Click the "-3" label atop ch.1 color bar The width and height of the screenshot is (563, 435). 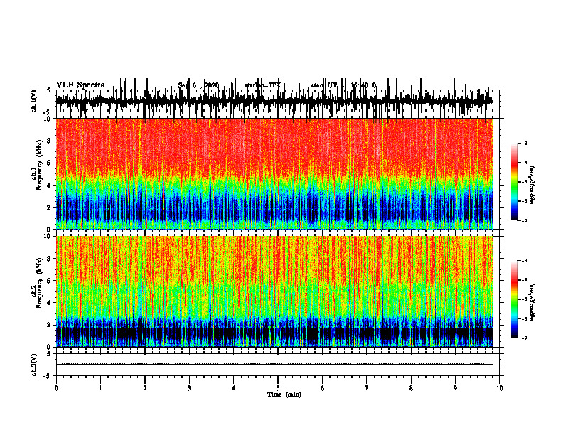click(x=525, y=143)
